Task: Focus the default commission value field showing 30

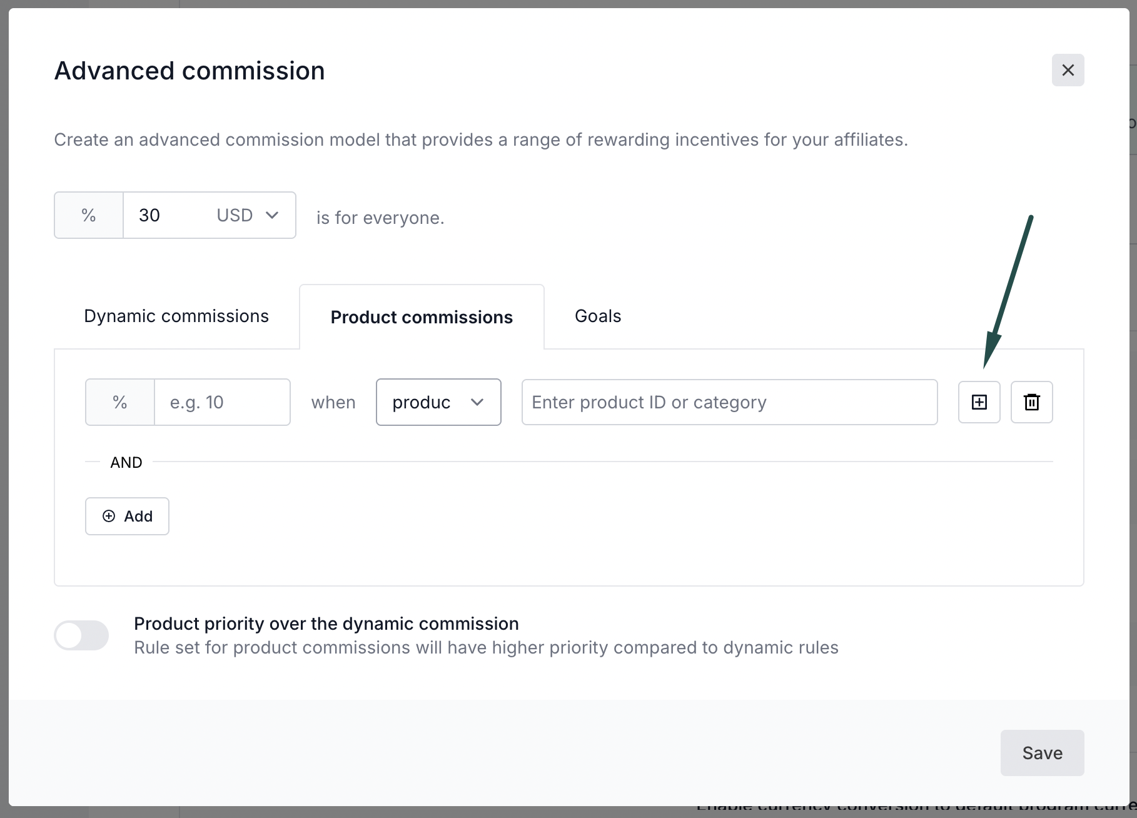Action: pyautogui.click(x=163, y=215)
